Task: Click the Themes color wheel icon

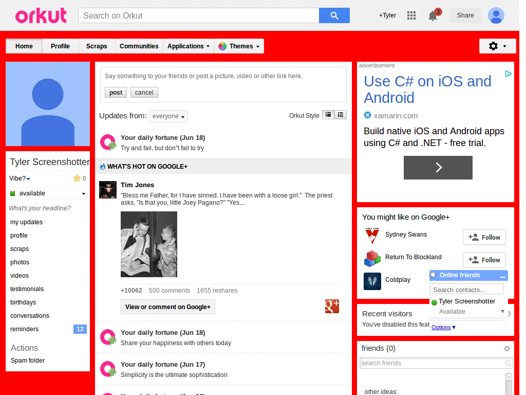Action: click(x=222, y=46)
